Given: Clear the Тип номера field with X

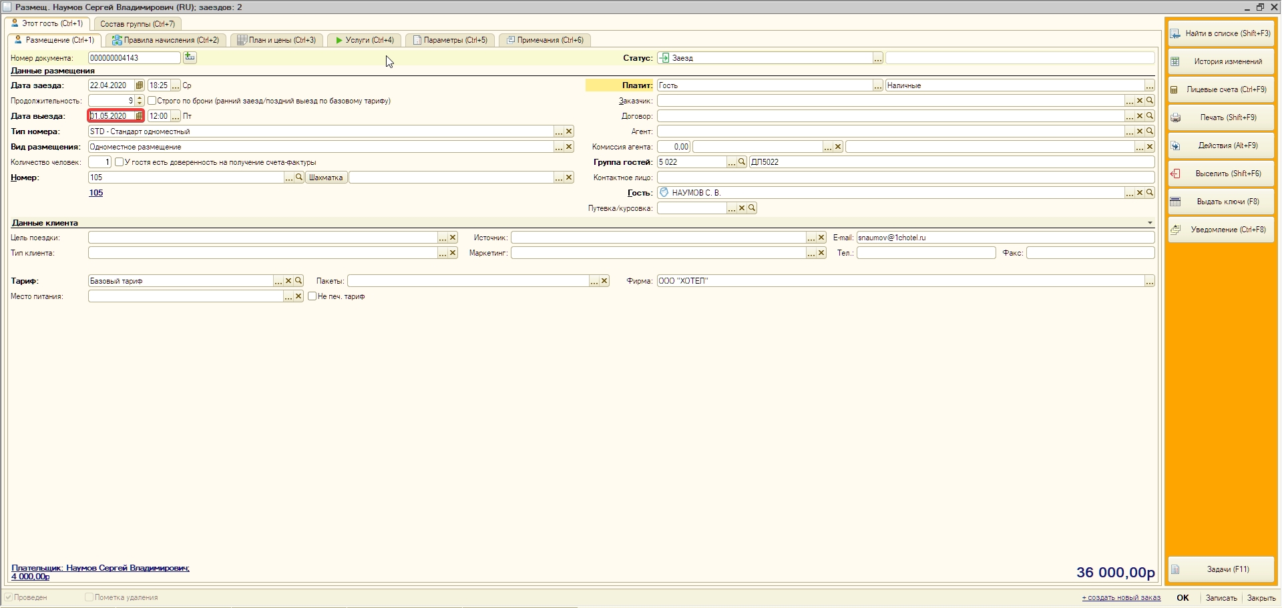Looking at the screenshot, I should 569,131.
